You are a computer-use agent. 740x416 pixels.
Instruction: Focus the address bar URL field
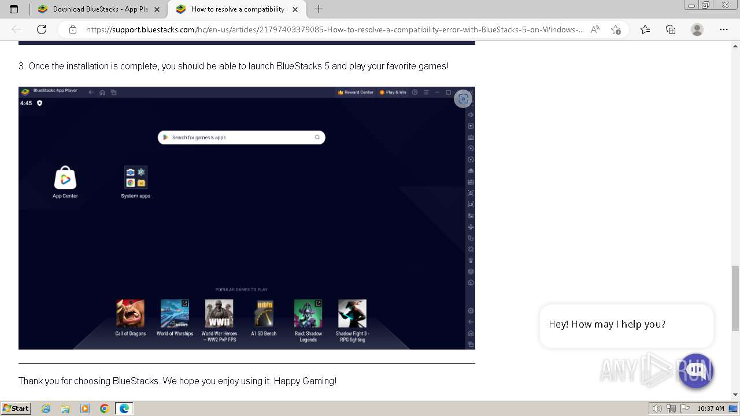(334, 29)
